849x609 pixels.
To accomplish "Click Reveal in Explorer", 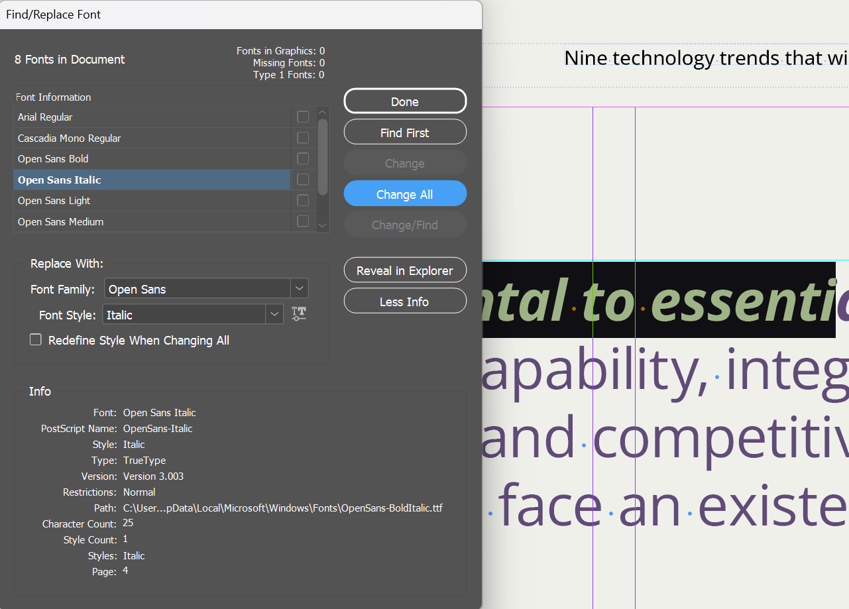I will pyautogui.click(x=404, y=270).
